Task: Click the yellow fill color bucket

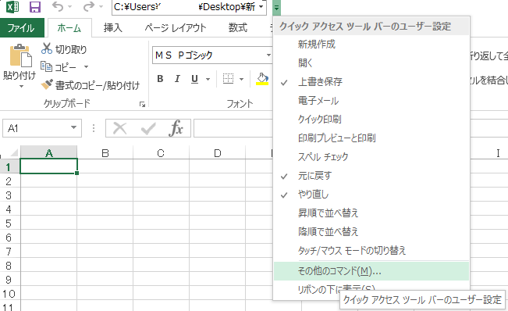Action: [262, 79]
